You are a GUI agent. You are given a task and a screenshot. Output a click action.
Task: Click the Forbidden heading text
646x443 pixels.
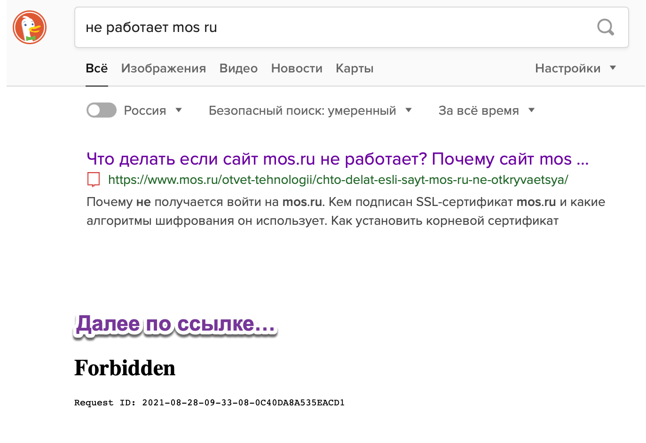point(125,368)
